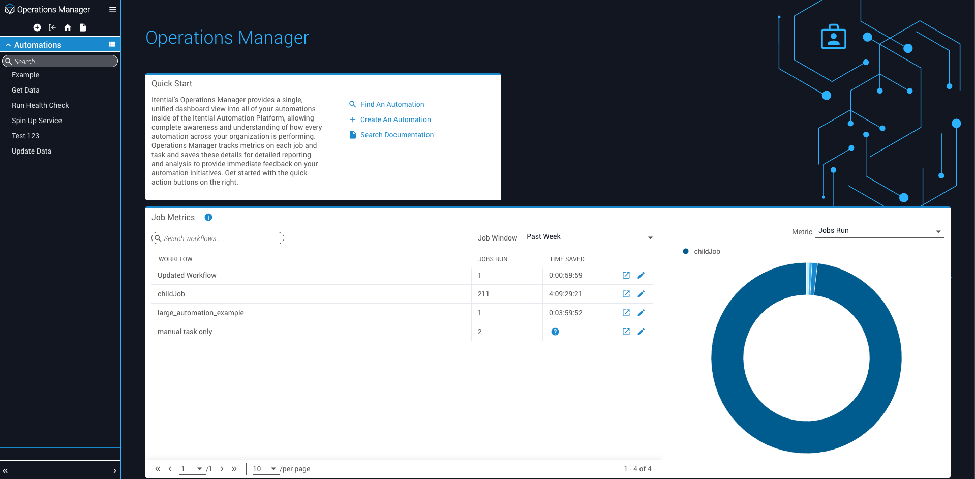The image size is (975, 479).
Task: Click the 211 jobs run value
Action: pyautogui.click(x=483, y=294)
